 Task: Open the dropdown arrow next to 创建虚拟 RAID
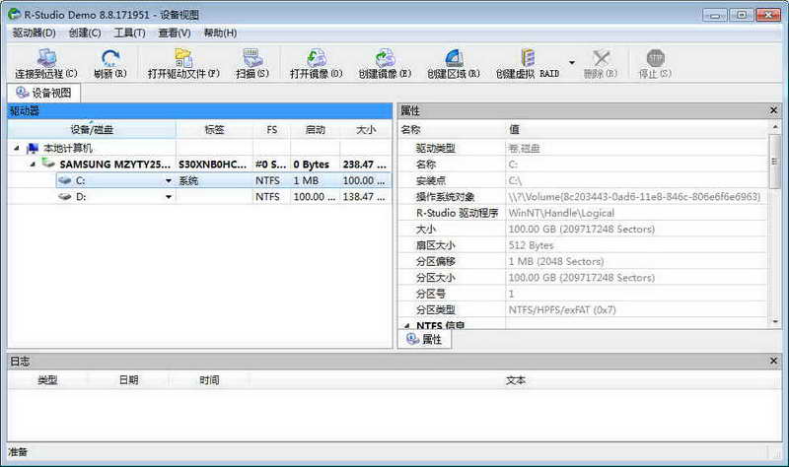coord(572,62)
